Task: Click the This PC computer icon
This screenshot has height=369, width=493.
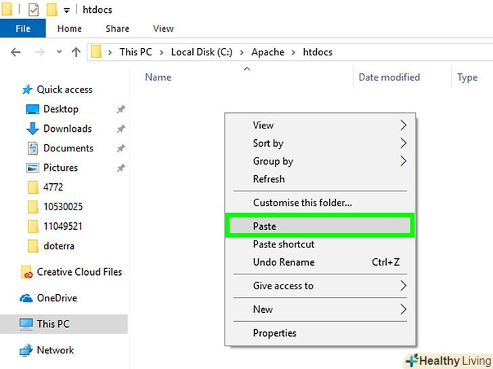Action: click(x=26, y=324)
